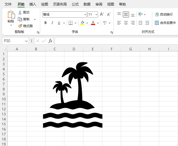The image size is (178, 146).
Task: Switch to the Formulas (公式) tab
Action: 75,4
